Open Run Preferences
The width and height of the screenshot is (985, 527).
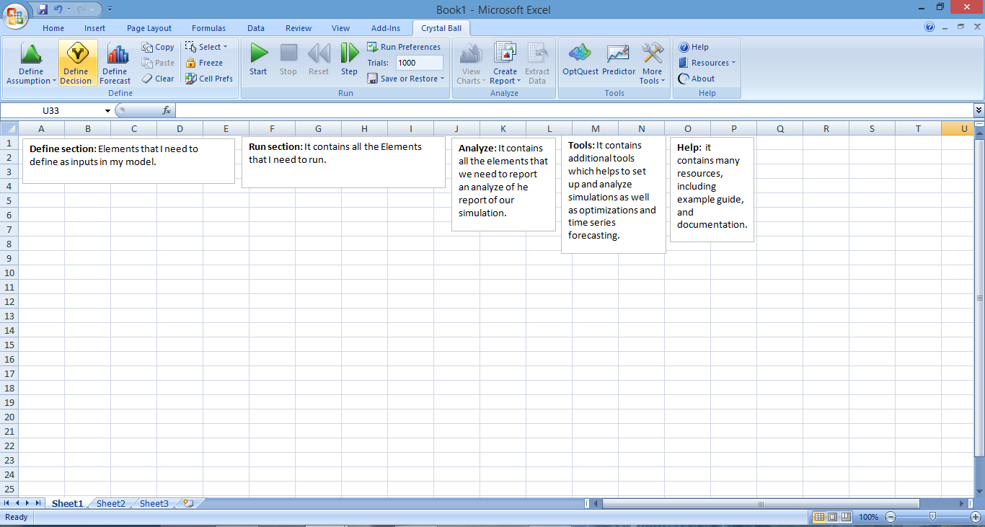click(x=404, y=47)
